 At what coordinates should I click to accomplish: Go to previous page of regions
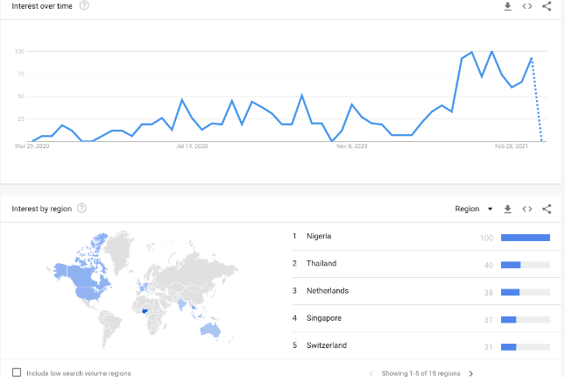371,373
